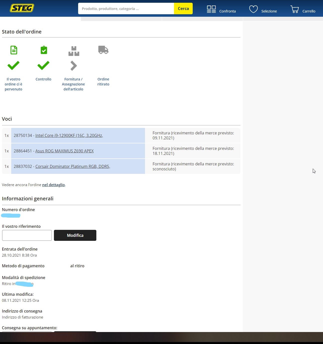Click the delivery status showing sconosciuto
The height and width of the screenshot is (344, 323).
point(193,166)
